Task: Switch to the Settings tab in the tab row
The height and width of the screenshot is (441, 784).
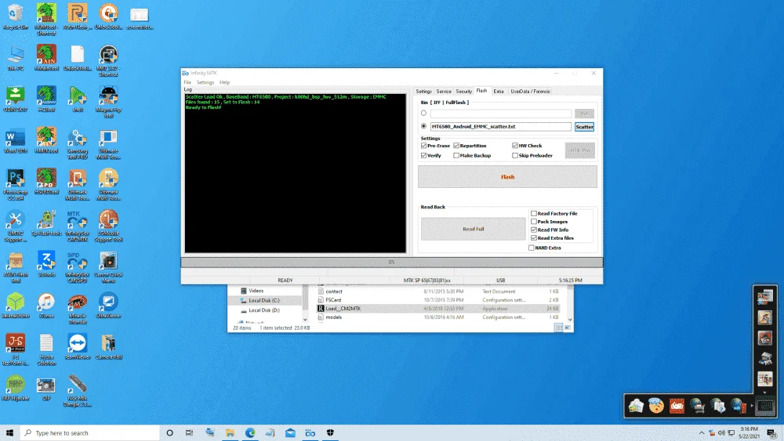Action: point(423,92)
